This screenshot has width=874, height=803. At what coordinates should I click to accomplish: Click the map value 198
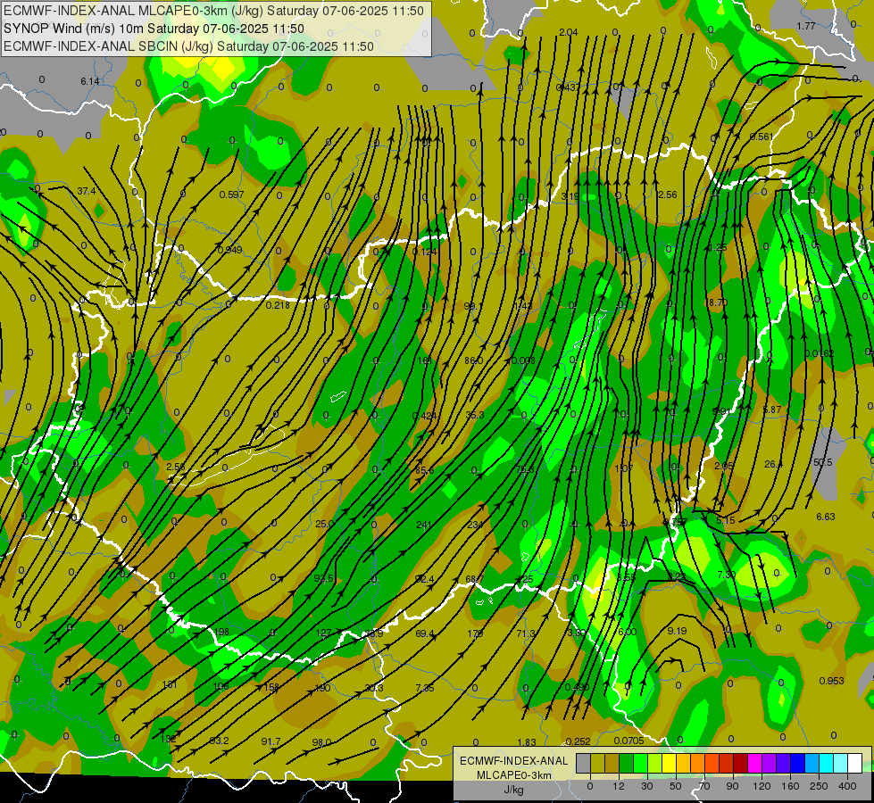click(x=221, y=632)
